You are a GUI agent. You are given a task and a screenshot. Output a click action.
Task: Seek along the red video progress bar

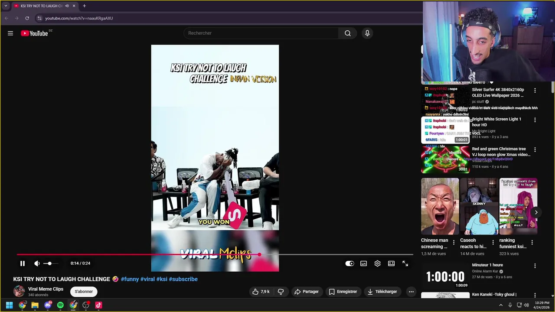pyautogui.click(x=215, y=255)
